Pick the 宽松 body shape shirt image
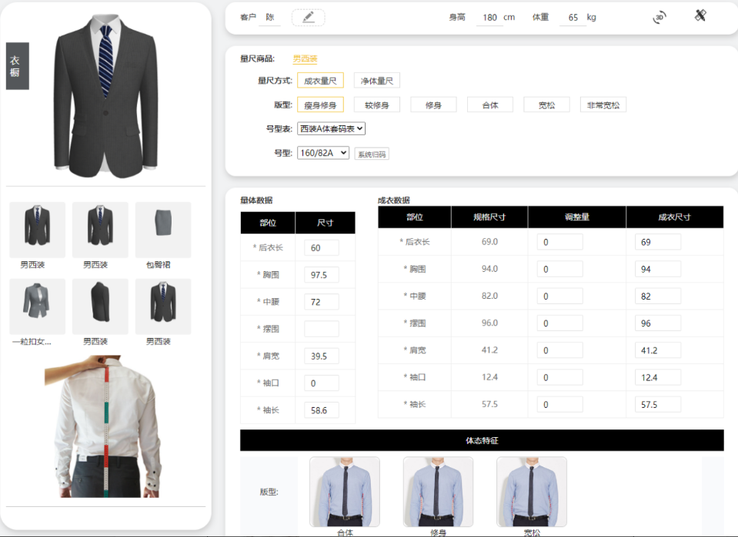The image size is (738, 537). pos(531,492)
